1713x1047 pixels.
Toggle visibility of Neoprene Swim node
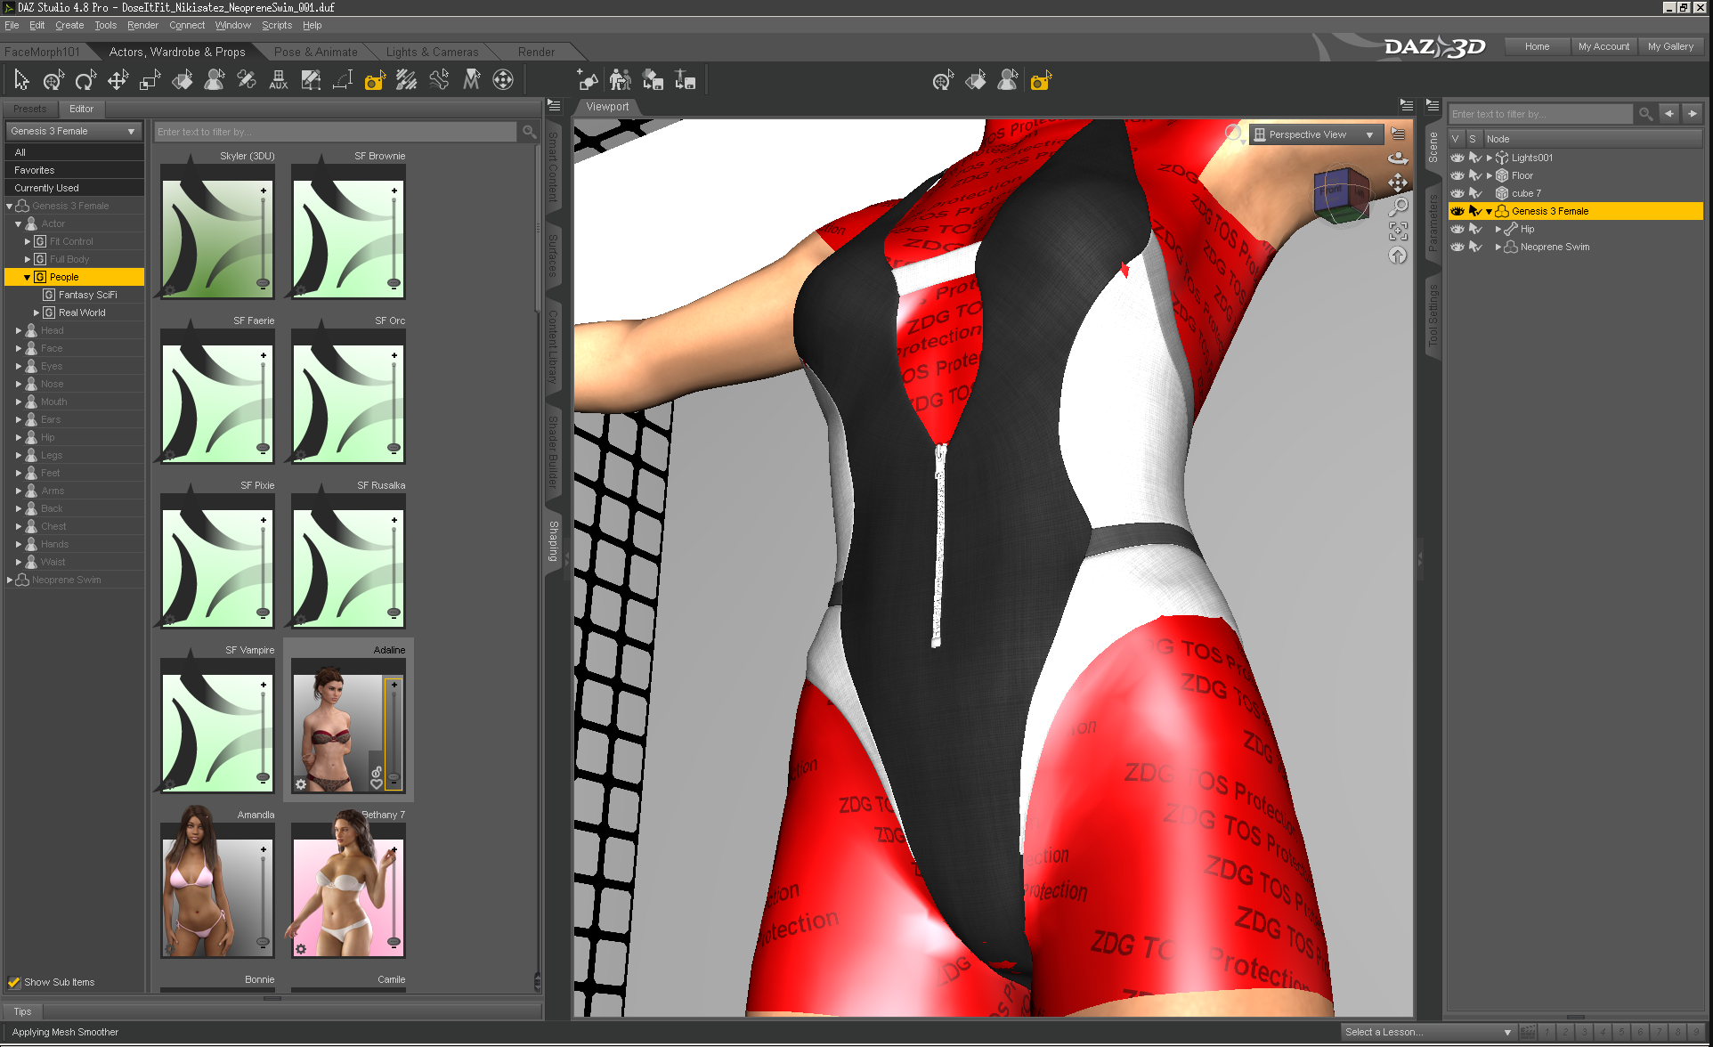[1457, 247]
